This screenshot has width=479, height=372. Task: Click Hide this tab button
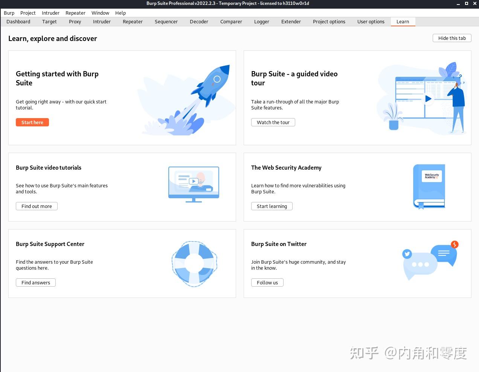[x=452, y=38]
